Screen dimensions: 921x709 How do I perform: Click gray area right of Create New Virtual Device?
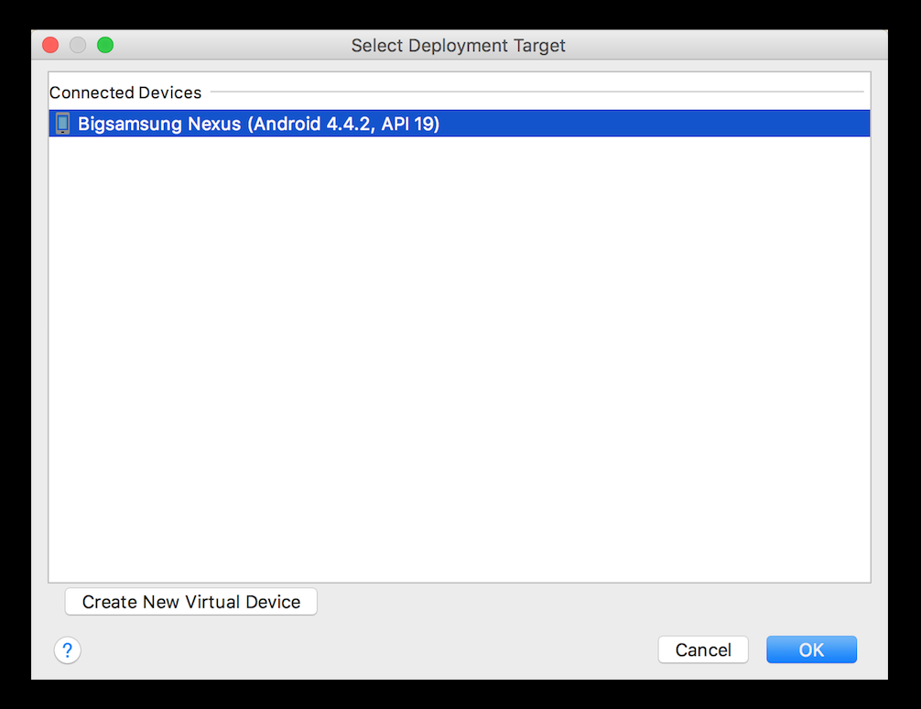pyautogui.click(x=586, y=602)
